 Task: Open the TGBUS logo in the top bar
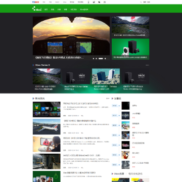pyautogui.click(x=35, y=2)
